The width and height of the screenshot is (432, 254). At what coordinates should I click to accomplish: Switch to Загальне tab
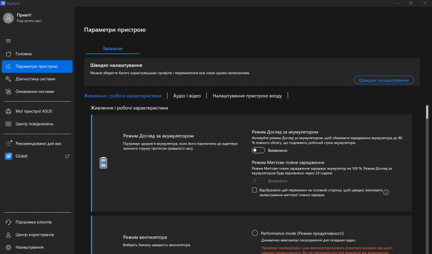point(112,49)
